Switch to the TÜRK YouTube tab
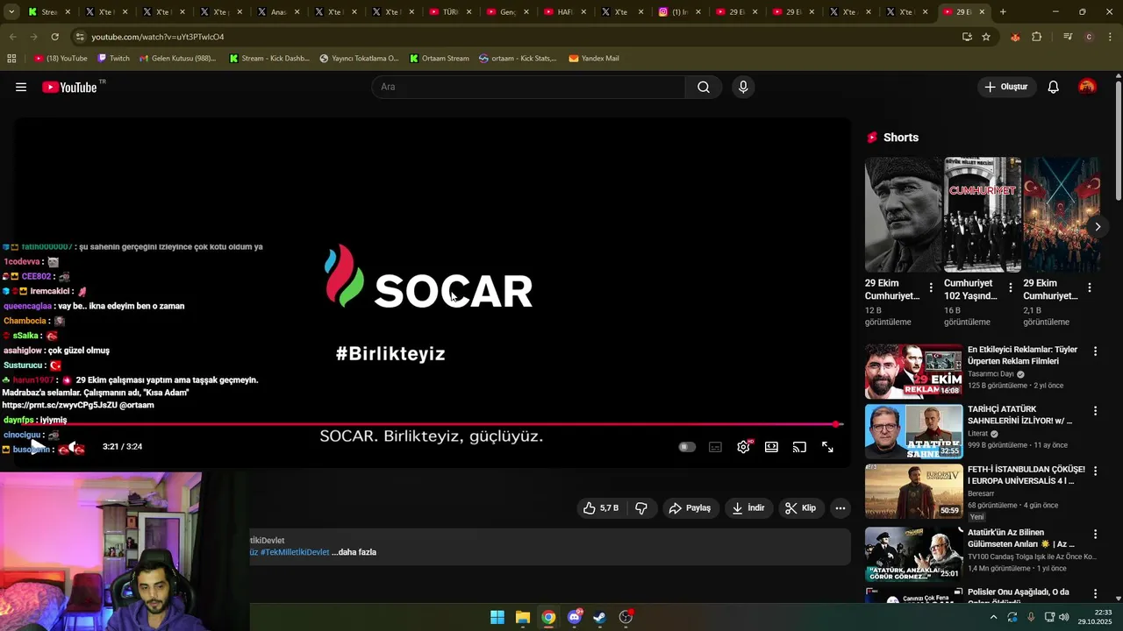Image resolution: width=1123 pixels, height=631 pixels. (x=450, y=12)
